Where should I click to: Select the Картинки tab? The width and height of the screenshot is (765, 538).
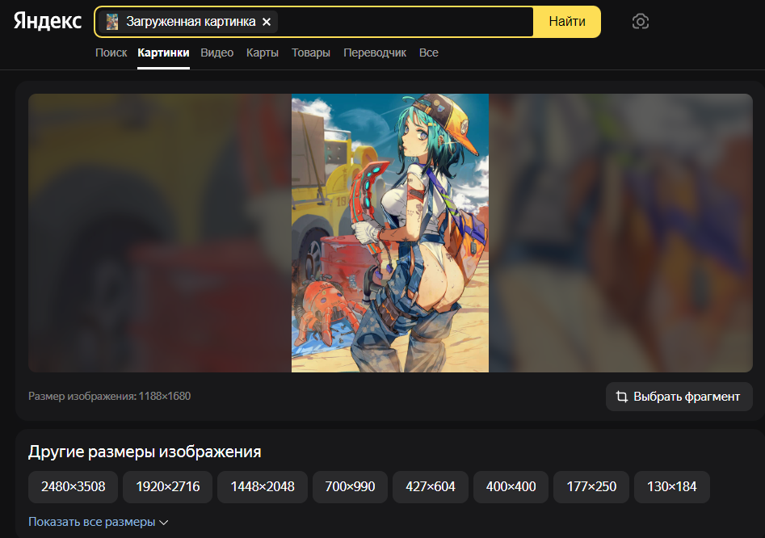[x=163, y=53]
